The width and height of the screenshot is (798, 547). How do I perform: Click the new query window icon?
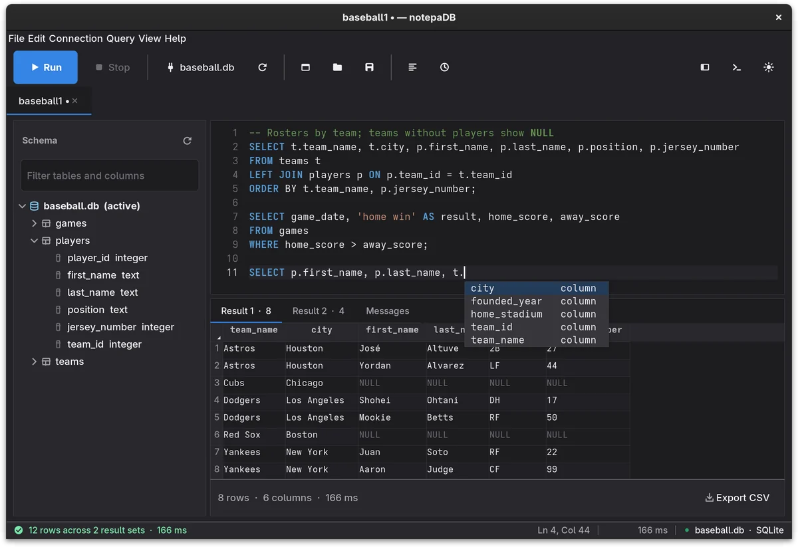point(306,67)
